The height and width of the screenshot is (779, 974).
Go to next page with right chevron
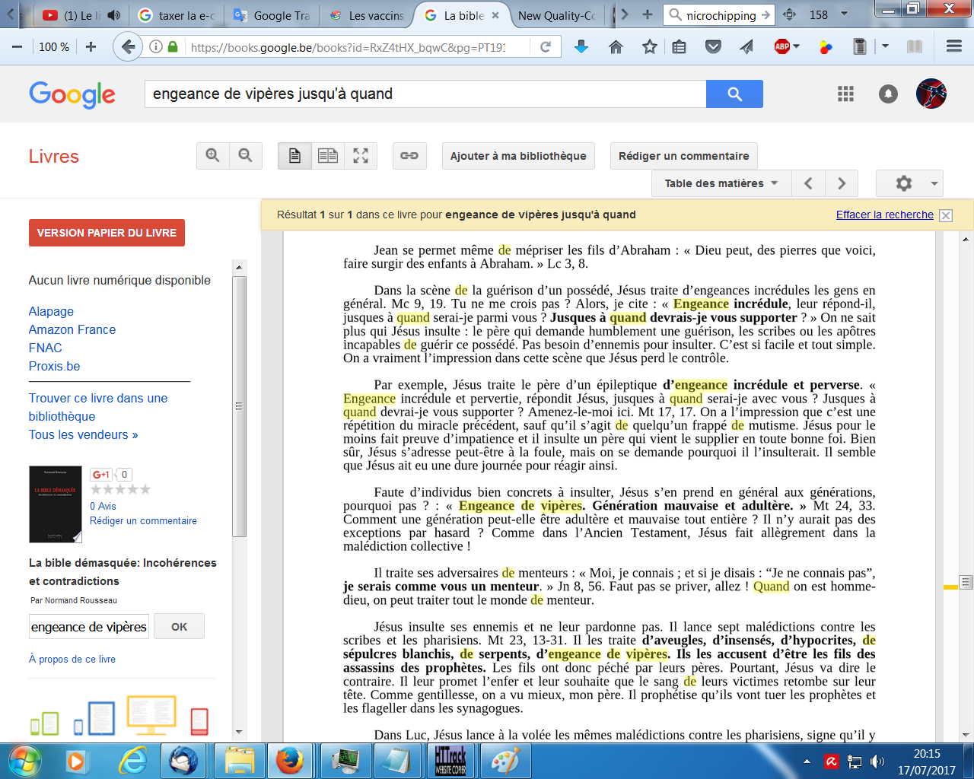point(842,183)
